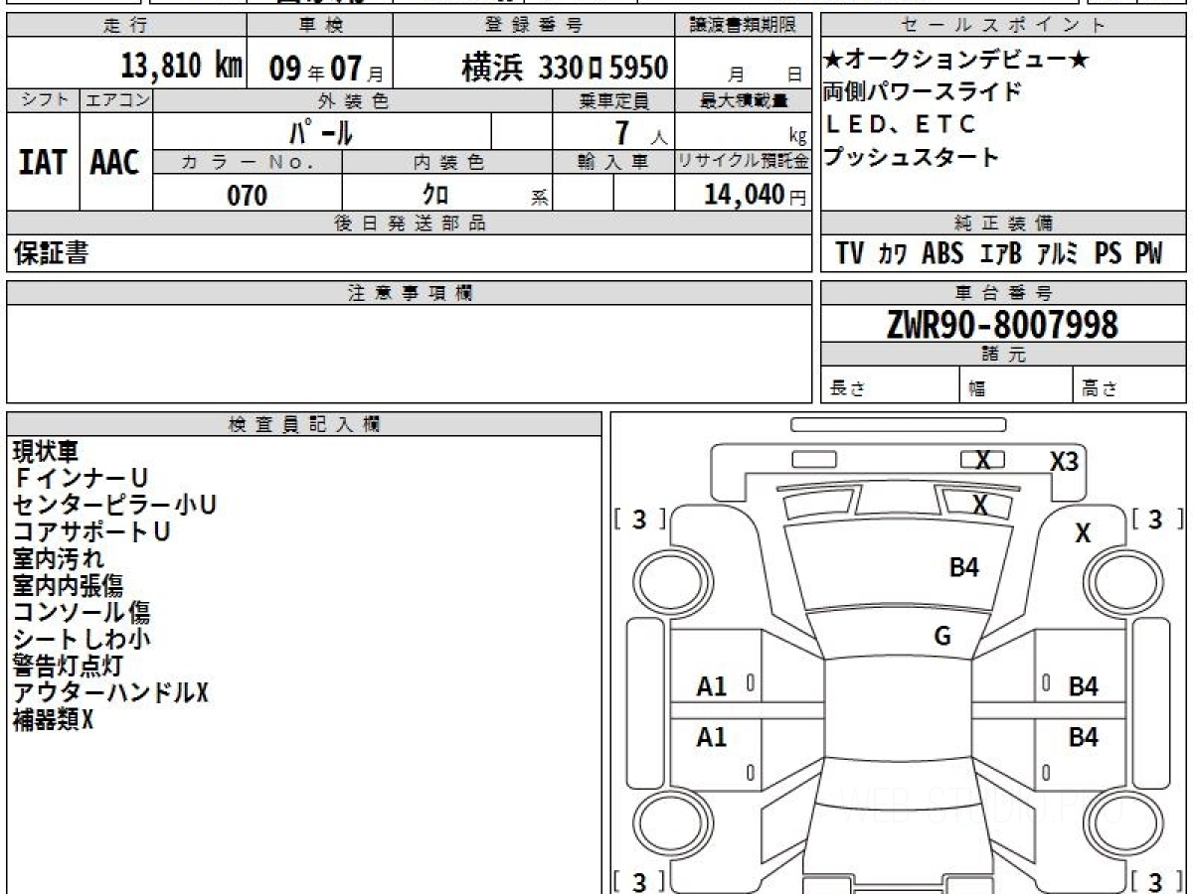Click the 両側パワースライド line

(x=923, y=92)
